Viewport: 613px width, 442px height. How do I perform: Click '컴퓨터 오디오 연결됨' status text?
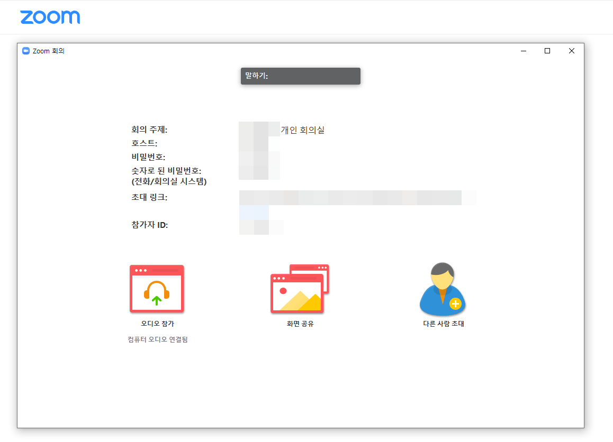pyautogui.click(x=158, y=339)
